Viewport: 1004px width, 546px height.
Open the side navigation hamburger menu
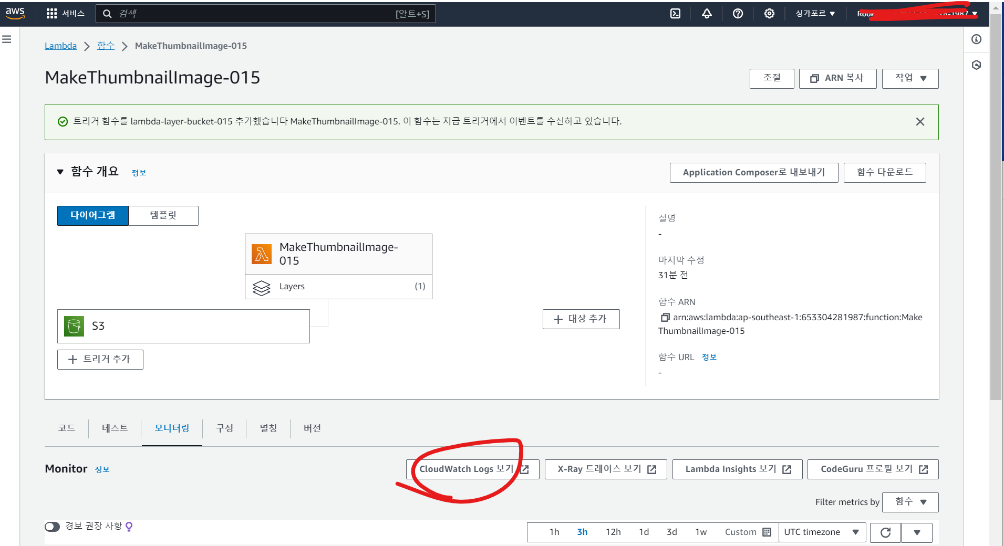tap(7, 39)
